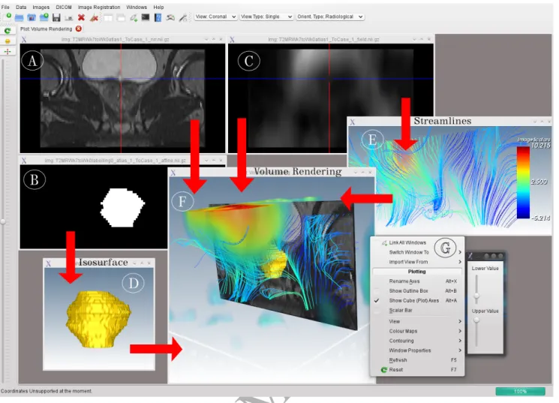Click the blue folder icon with green plus
This screenshot has width=559, height=403.
(x=44, y=17)
